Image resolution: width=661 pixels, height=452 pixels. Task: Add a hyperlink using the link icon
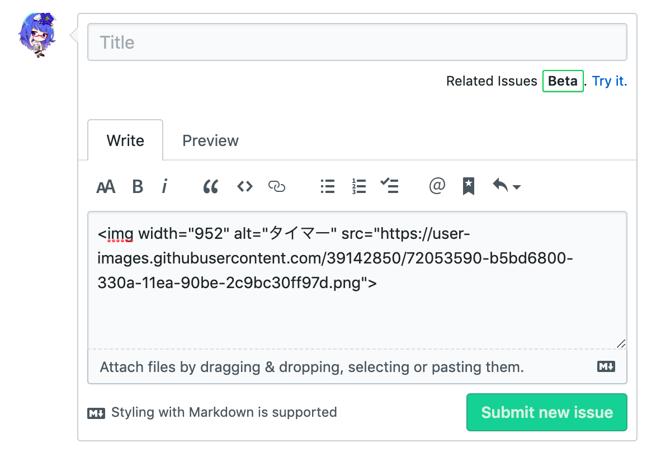tap(277, 186)
